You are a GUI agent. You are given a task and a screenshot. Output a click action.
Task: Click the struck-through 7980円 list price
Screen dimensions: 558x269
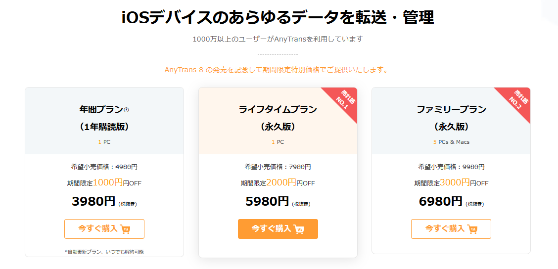click(x=300, y=167)
